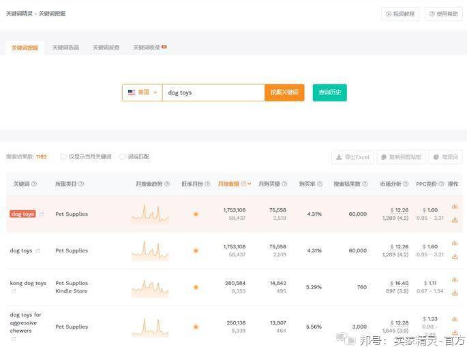This screenshot has width=467, height=347.
Task: Click help icon next to 购买率 header
Action: point(320,184)
